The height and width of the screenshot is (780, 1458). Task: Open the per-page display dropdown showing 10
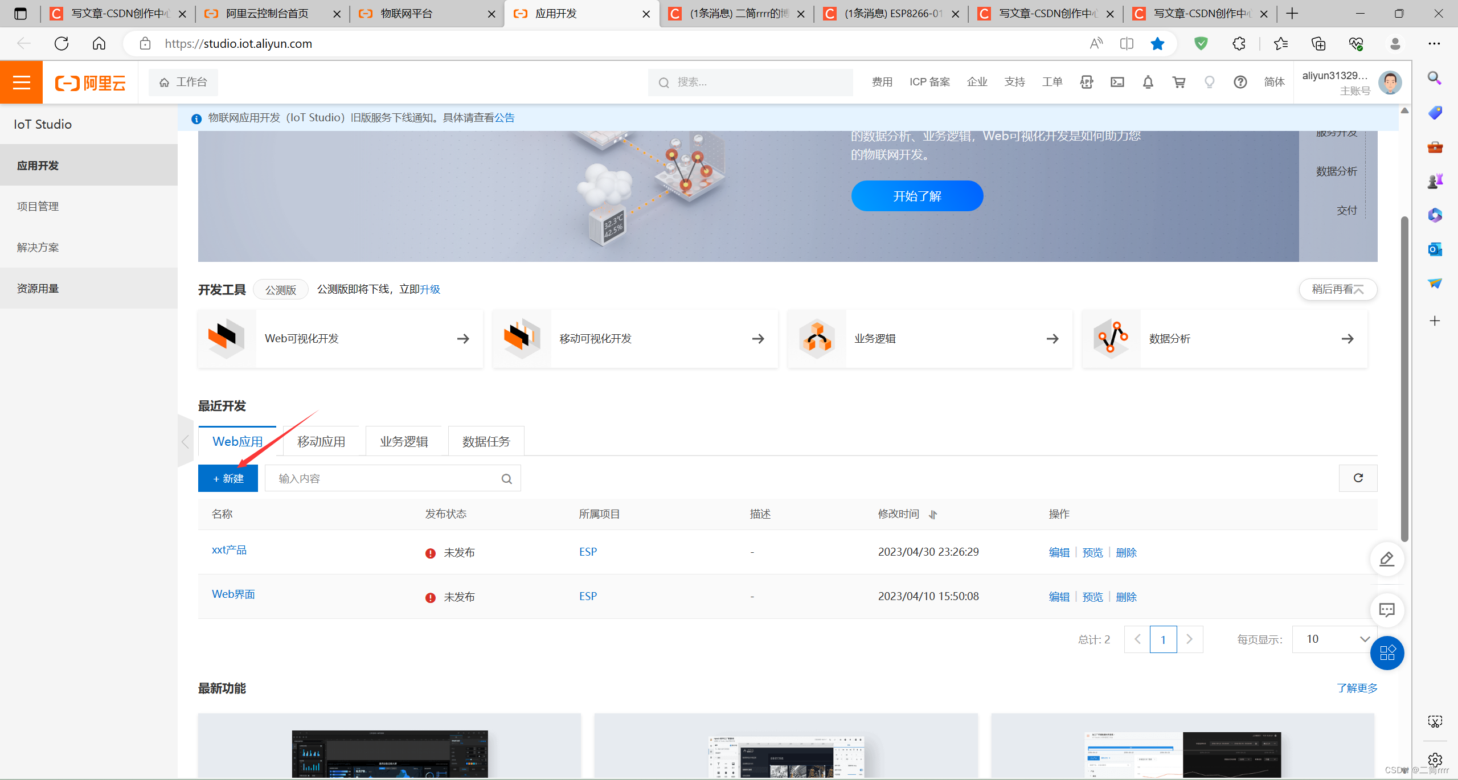pyautogui.click(x=1333, y=639)
